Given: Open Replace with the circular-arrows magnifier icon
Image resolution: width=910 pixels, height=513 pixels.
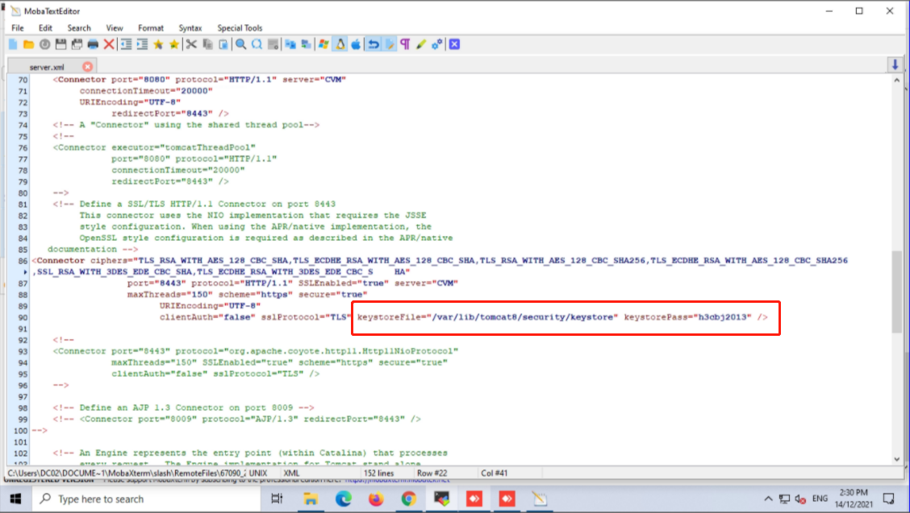Looking at the screenshot, I should coord(257,44).
